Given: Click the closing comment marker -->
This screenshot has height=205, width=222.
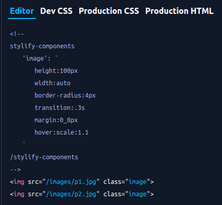Looking at the screenshot, I should tap(15, 170).
